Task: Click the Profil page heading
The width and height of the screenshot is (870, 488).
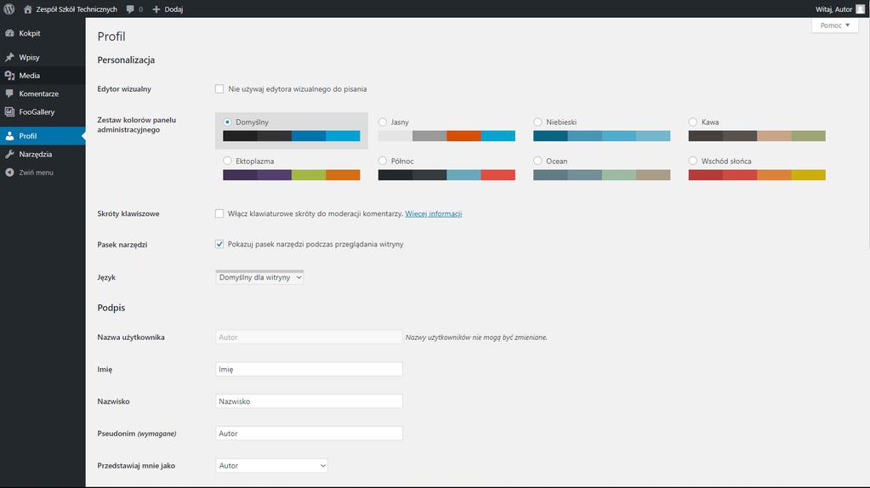Action: (x=111, y=37)
